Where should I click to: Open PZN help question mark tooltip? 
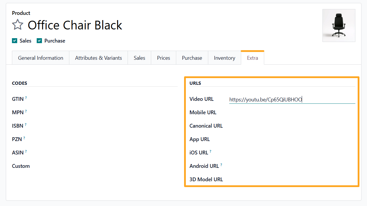point(24,138)
